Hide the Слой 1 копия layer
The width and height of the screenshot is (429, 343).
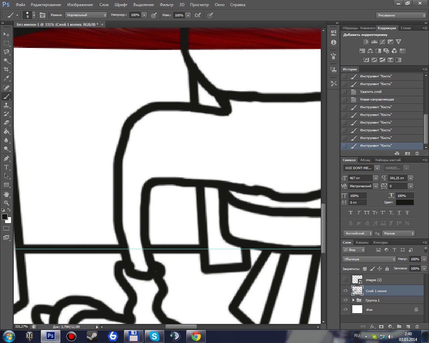tap(346, 291)
